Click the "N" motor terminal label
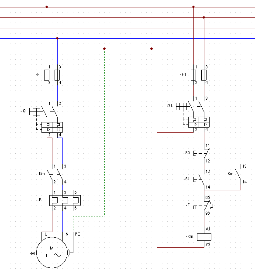255x270 pixels. point(67,234)
